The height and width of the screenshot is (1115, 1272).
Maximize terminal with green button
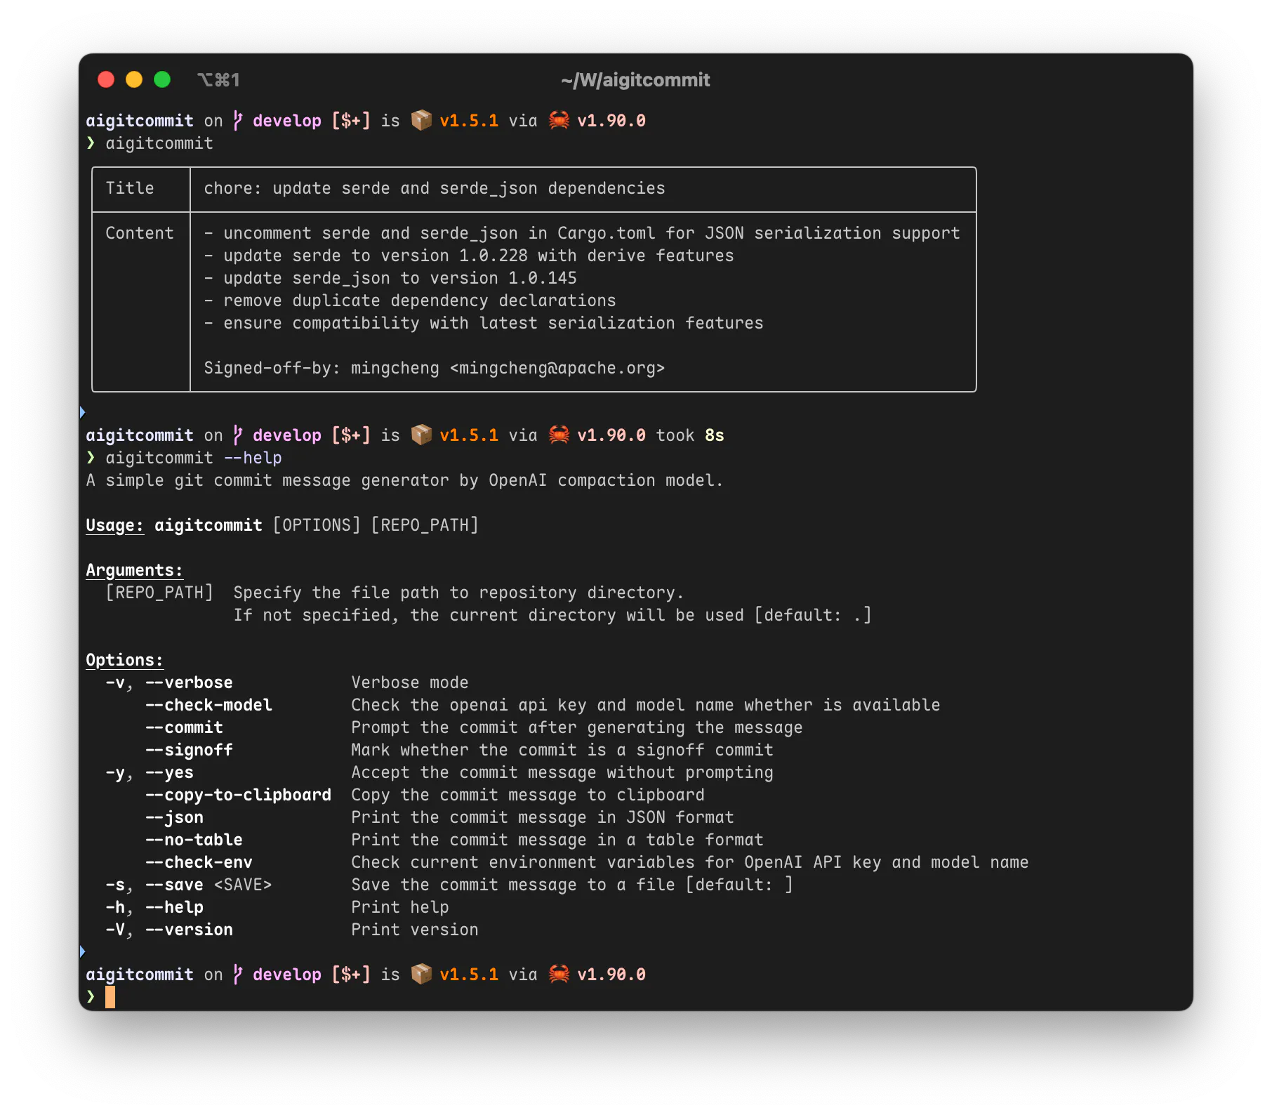coord(162,79)
